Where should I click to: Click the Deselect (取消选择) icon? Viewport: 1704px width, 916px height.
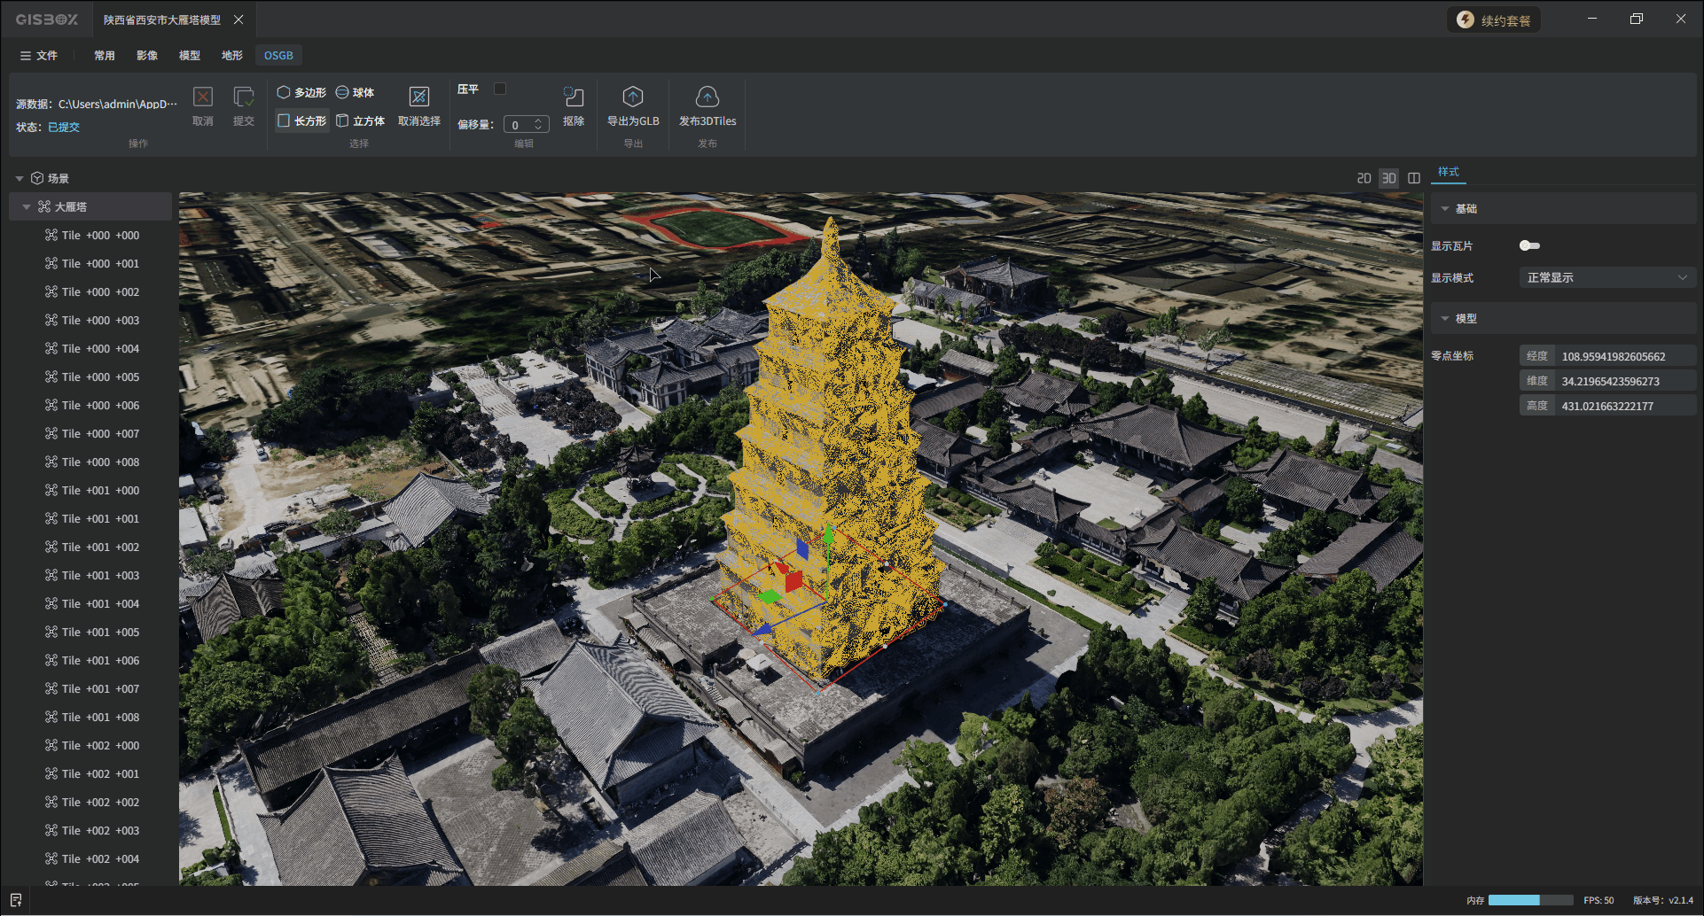[x=418, y=97]
